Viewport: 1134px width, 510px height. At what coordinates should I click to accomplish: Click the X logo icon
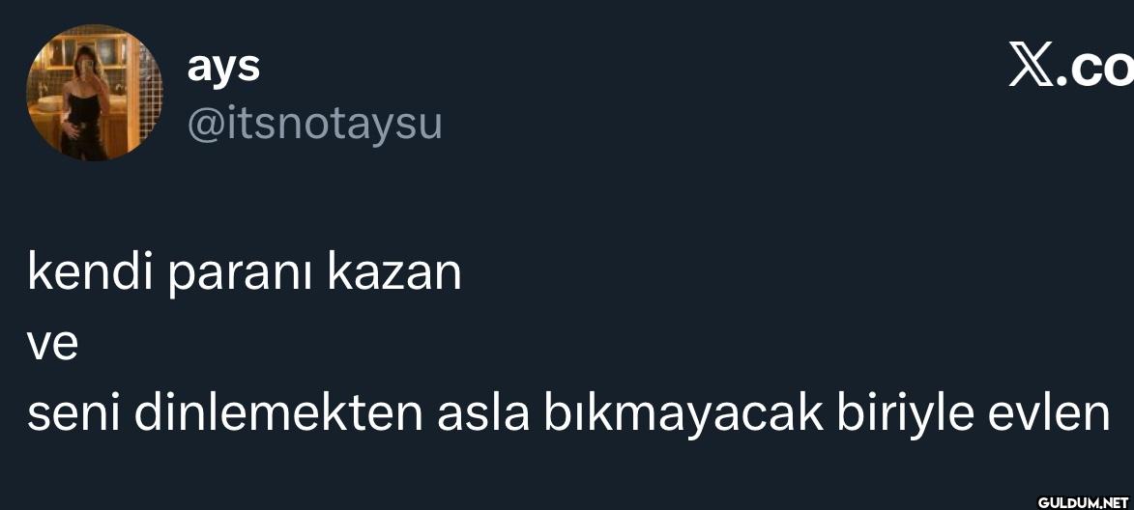coord(1032,71)
